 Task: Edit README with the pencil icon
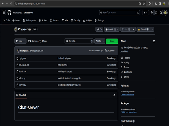(114, 95)
